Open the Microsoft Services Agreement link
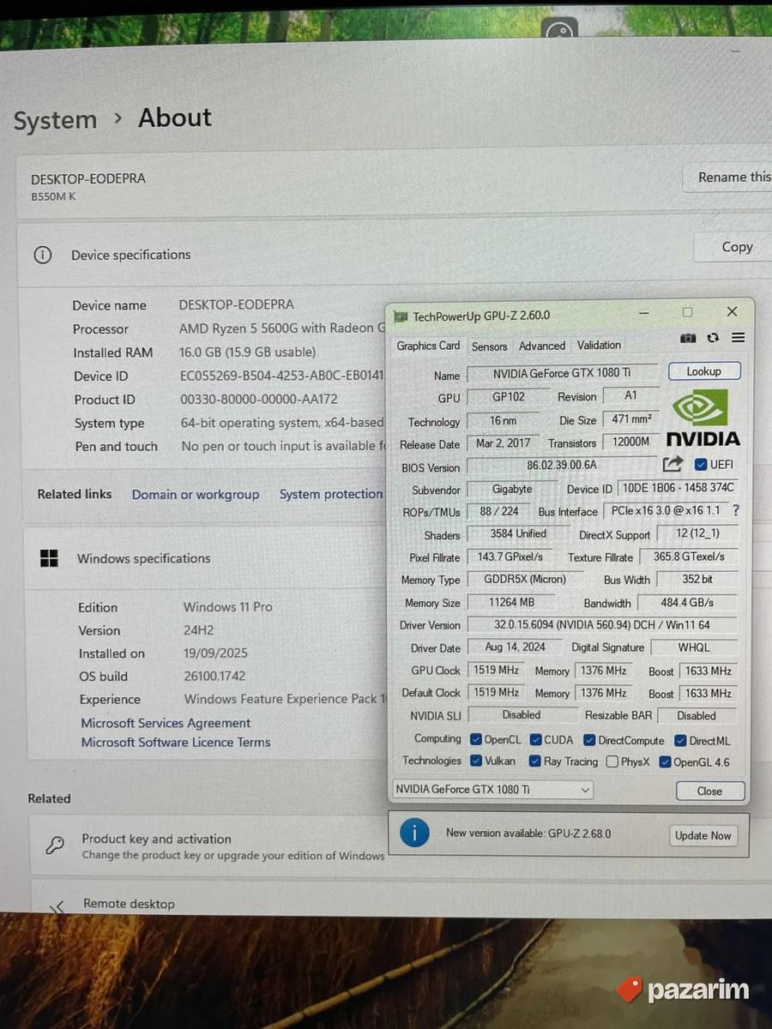772x1029 pixels. click(x=166, y=723)
